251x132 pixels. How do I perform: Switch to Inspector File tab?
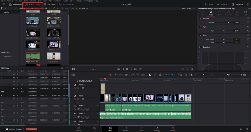coord(246,13)
